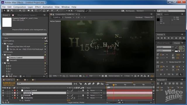Image resolution: width=187 pixels, height=105 pixels.
Task: Open the Layer menu
Action: 30,7
